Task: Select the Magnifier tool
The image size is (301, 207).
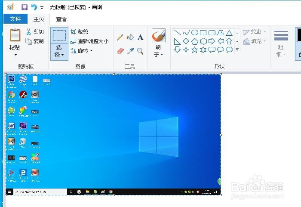Action: pos(140,51)
